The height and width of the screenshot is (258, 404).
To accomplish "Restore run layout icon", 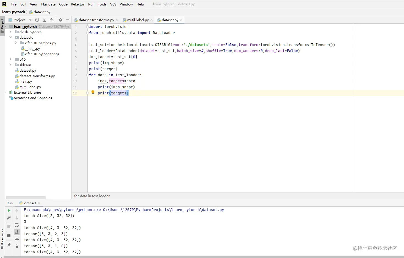I will click(9, 235).
